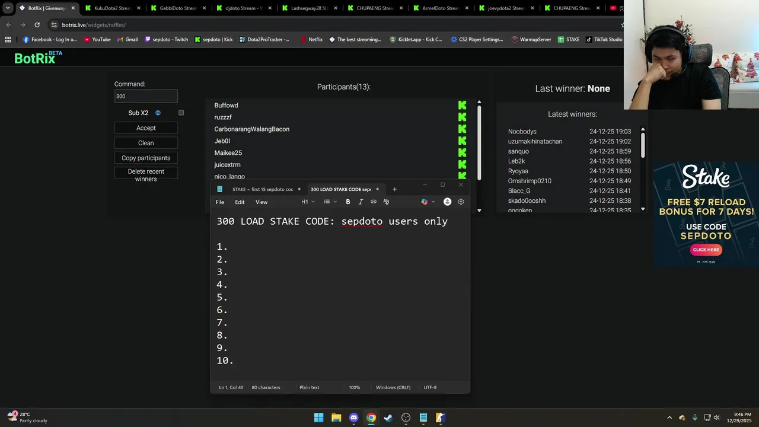This screenshot has width=759, height=427.
Task: Click the Stake CLICK HERE banner button
Action: pos(706,250)
